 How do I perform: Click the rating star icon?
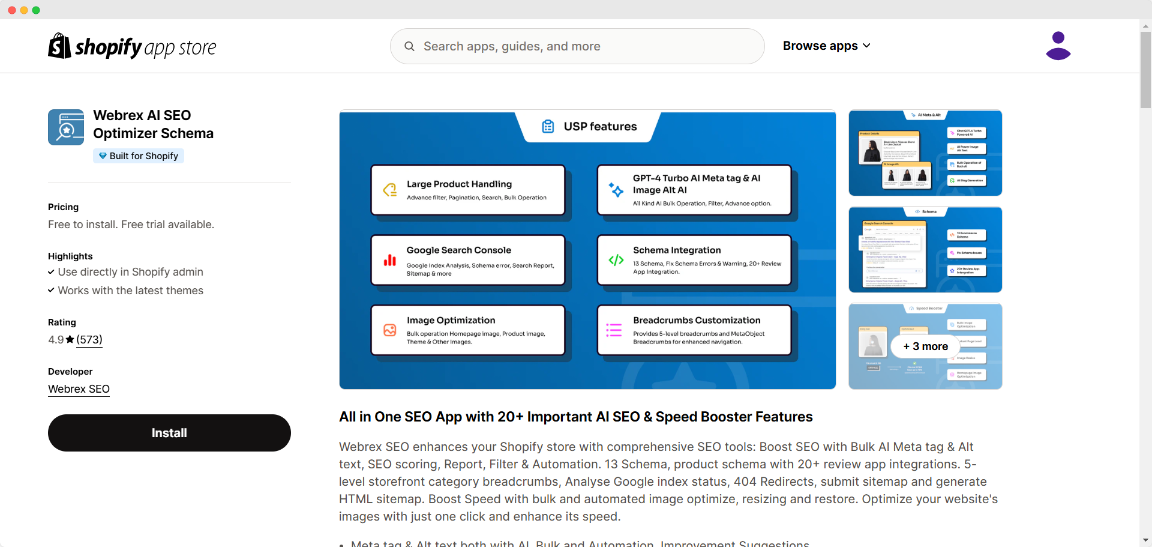[70, 339]
